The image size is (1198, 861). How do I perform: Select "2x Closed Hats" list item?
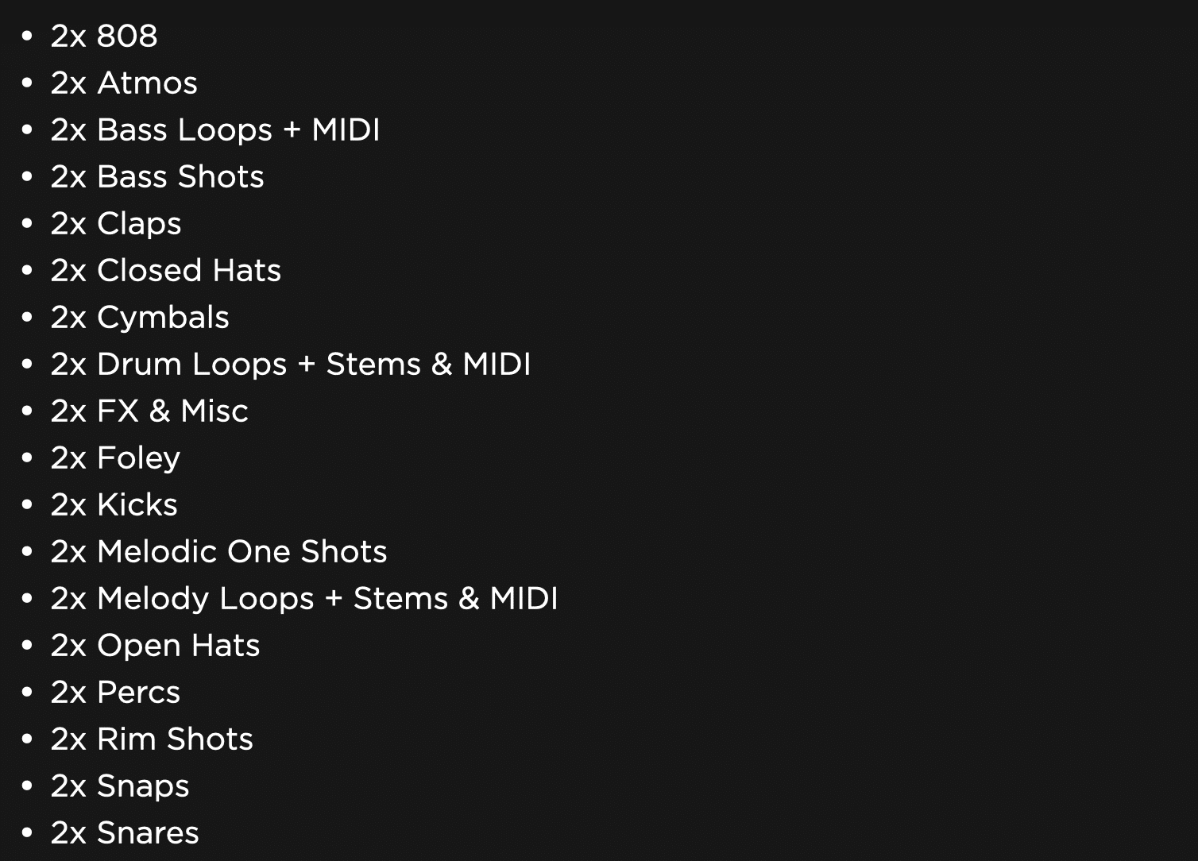[166, 270]
